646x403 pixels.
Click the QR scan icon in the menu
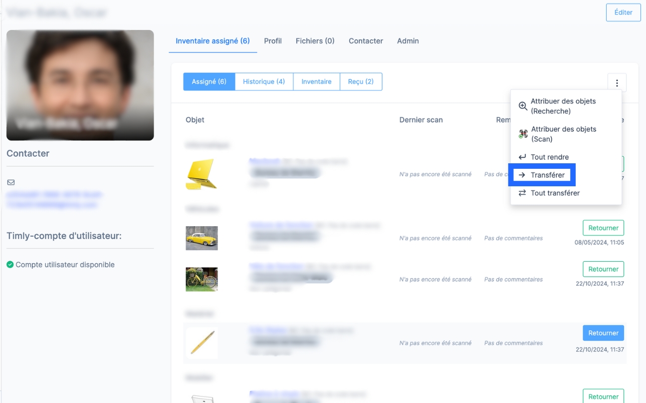pyautogui.click(x=523, y=134)
